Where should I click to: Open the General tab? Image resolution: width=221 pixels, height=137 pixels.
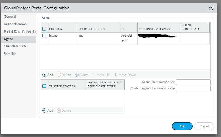(x=10, y=17)
